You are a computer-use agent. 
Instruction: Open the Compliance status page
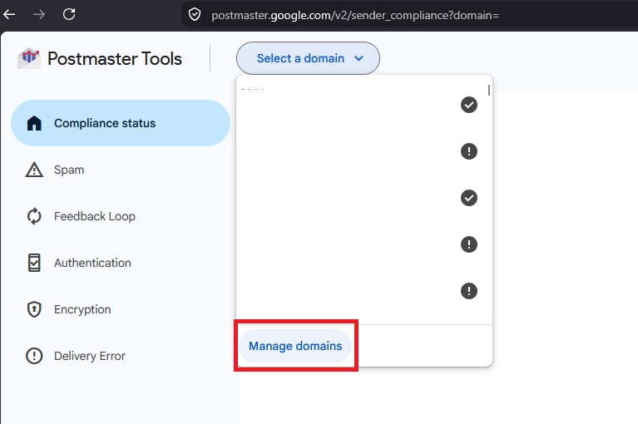point(121,123)
